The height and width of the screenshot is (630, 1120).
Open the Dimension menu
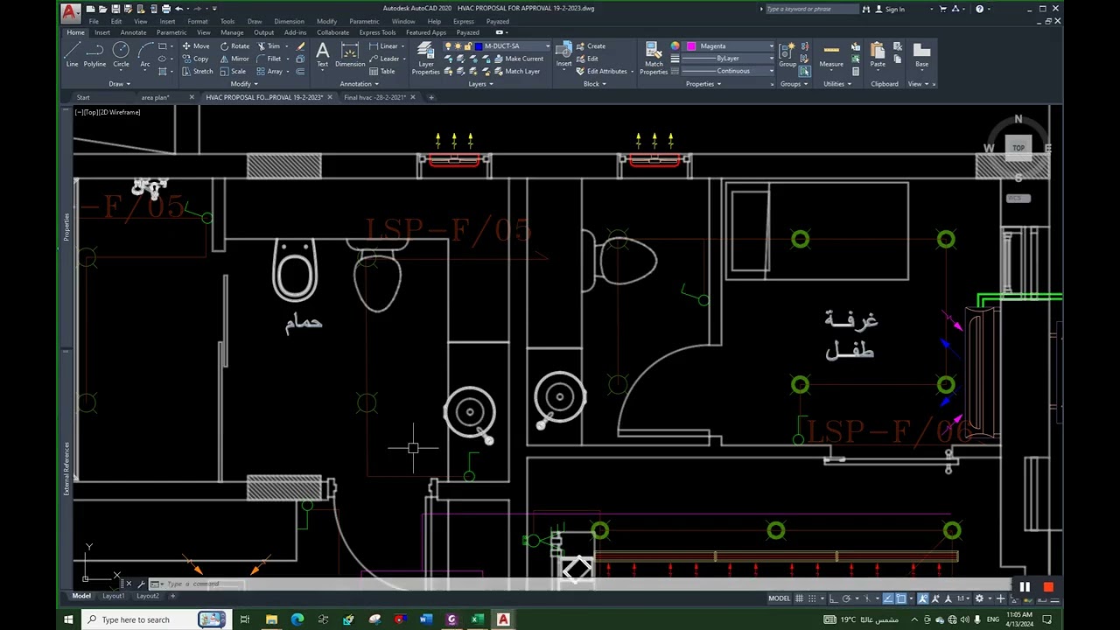click(290, 21)
